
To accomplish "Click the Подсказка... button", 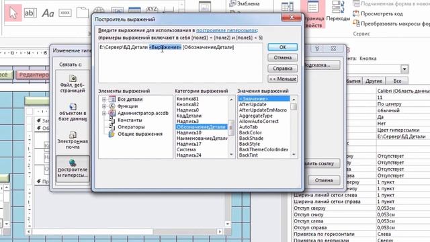I will tap(321, 65).
